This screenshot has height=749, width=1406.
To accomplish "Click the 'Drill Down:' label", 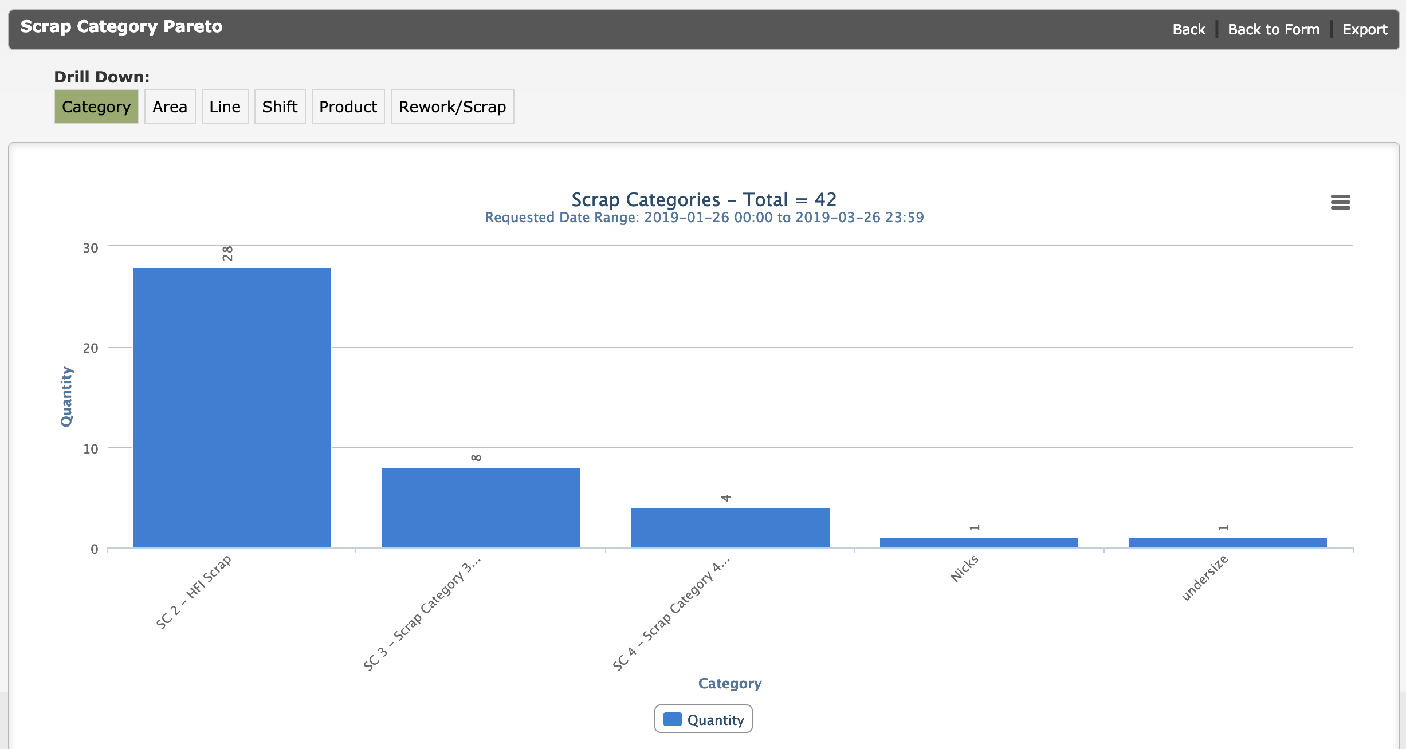I will 102,77.
